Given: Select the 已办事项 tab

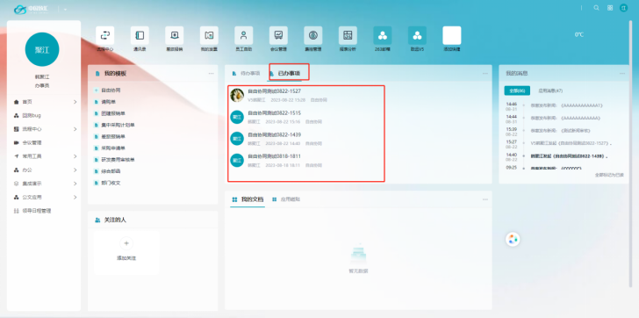Looking at the screenshot, I should 285,74.
